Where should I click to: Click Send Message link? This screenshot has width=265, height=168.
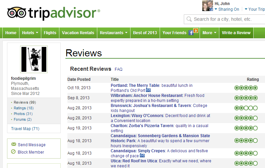(32, 145)
